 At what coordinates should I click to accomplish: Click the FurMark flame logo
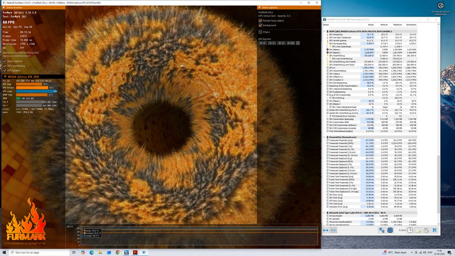(x=26, y=219)
